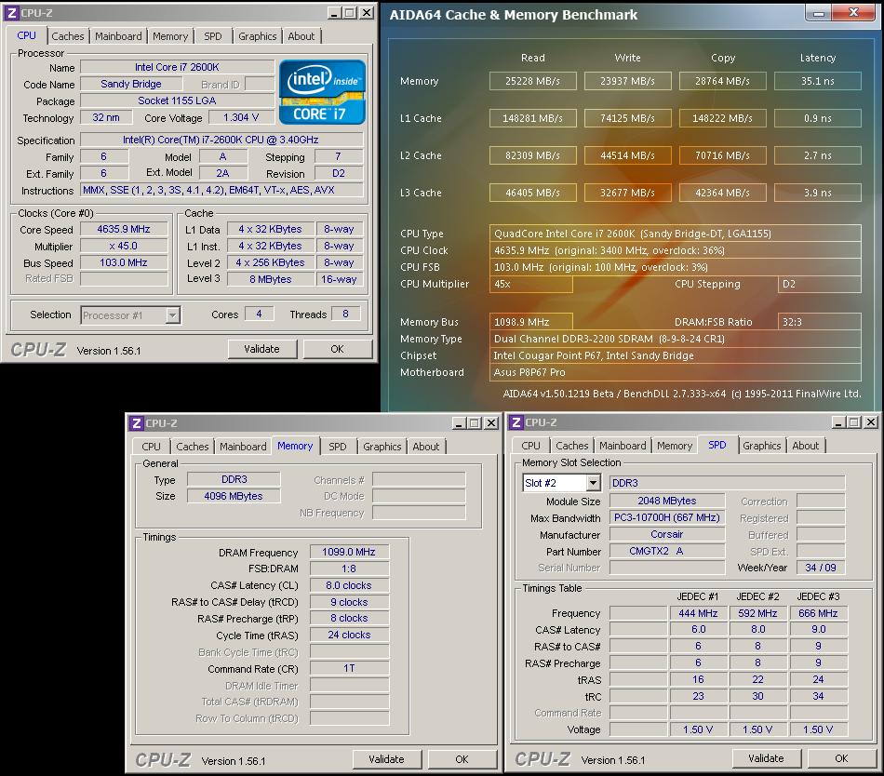Viewport: 884px width, 776px height.
Task: Select SPD tab in top CPU-Z window
Action: (212, 36)
